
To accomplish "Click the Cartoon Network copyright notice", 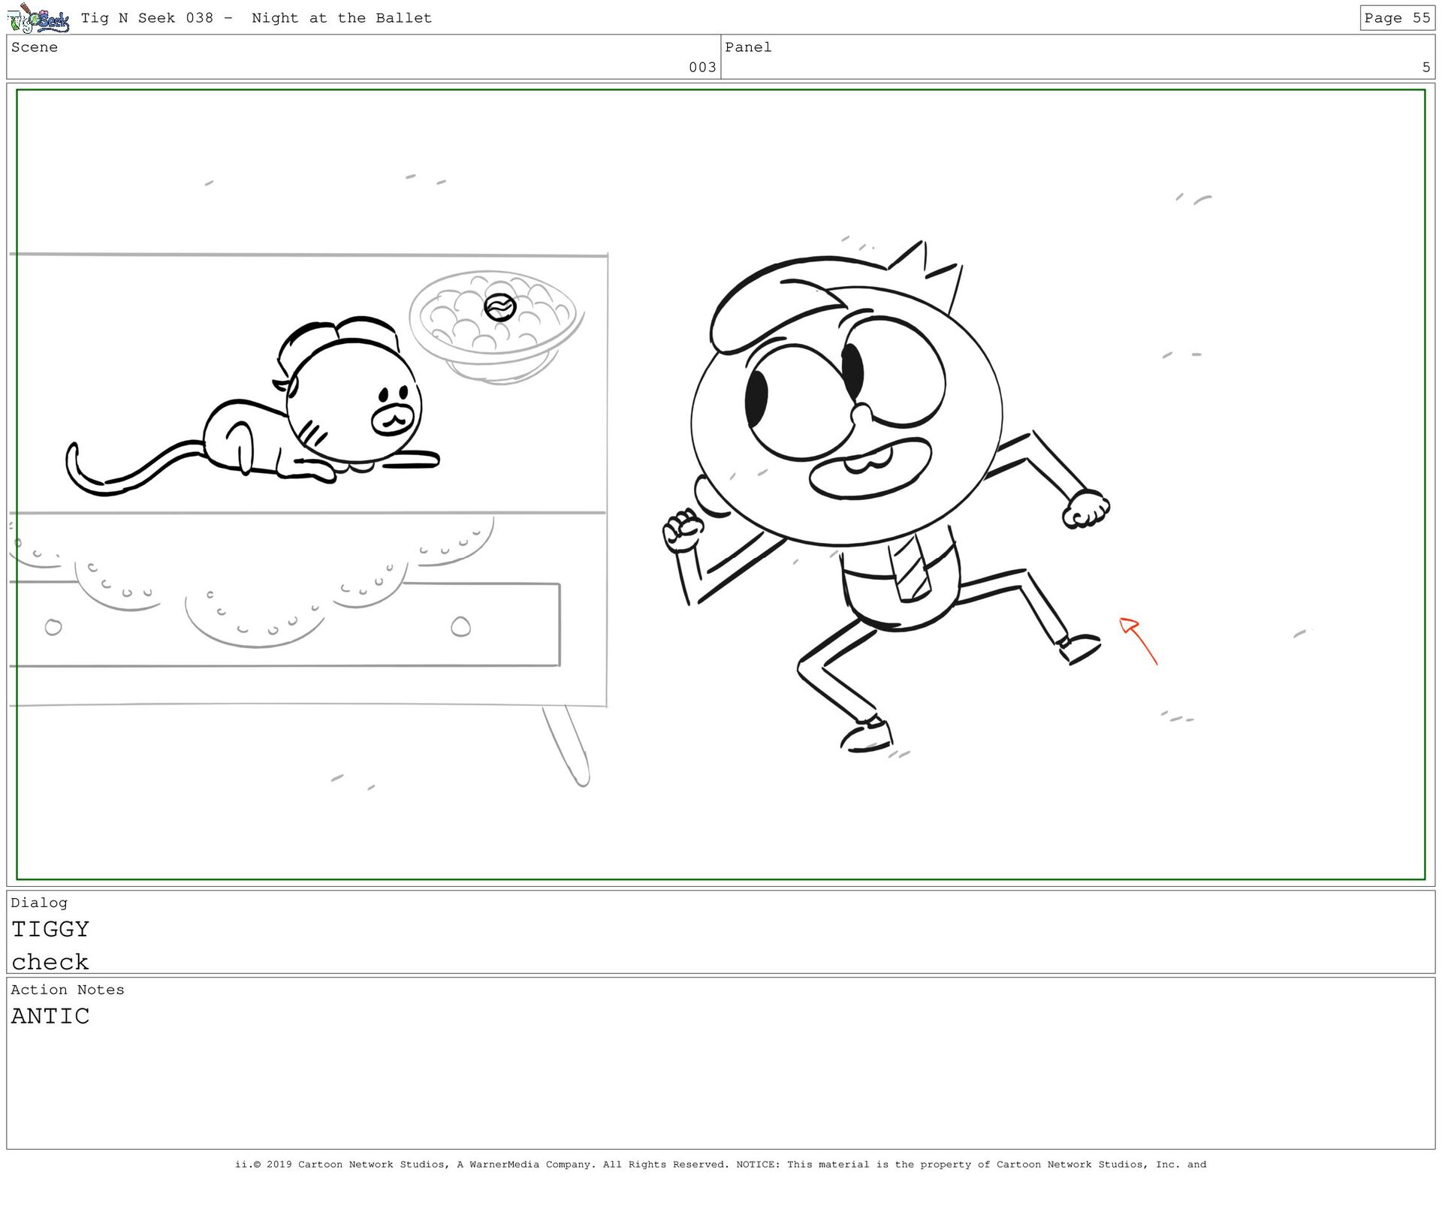I will click(720, 1165).
